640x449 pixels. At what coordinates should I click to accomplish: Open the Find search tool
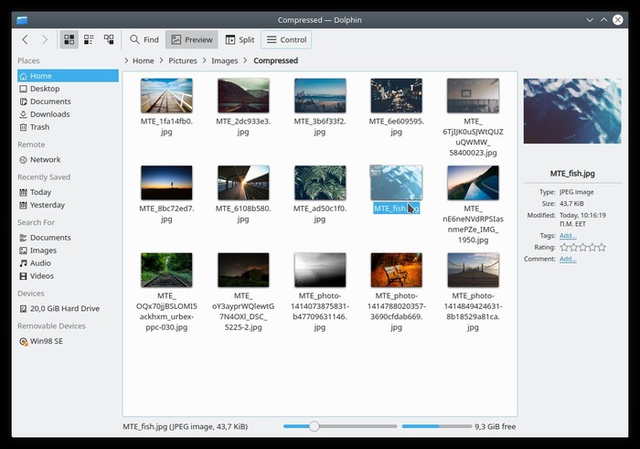click(x=144, y=39)
